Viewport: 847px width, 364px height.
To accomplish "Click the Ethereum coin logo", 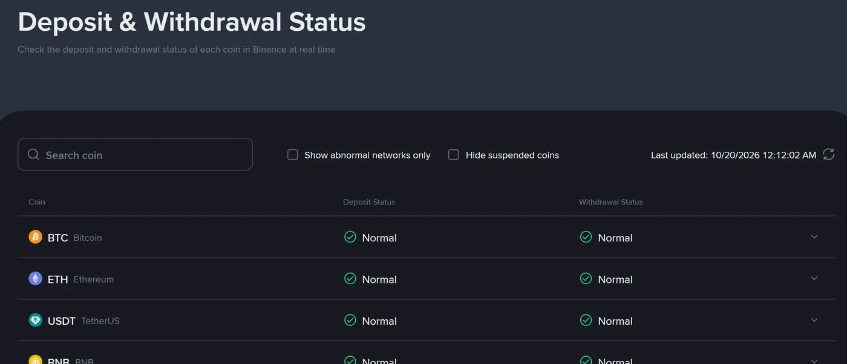I will (36, 279).
